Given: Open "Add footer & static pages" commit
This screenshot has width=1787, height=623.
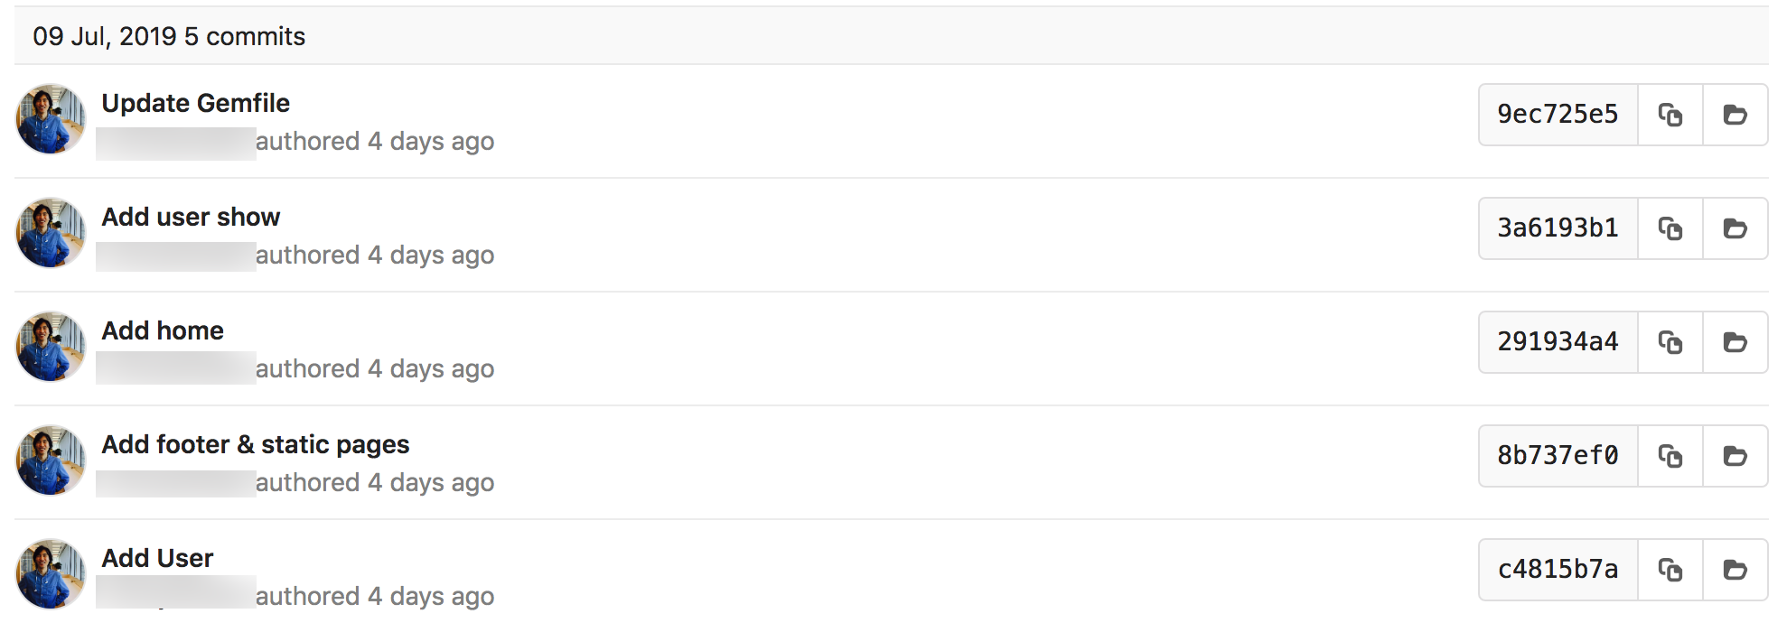Looking at the screenshot, I should (255, 444).
